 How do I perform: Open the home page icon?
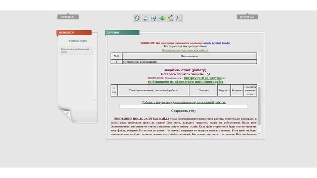(137, 18)
